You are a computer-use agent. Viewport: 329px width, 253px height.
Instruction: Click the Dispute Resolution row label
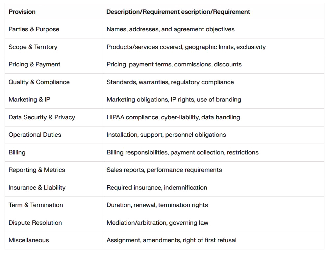coord(35,223)
